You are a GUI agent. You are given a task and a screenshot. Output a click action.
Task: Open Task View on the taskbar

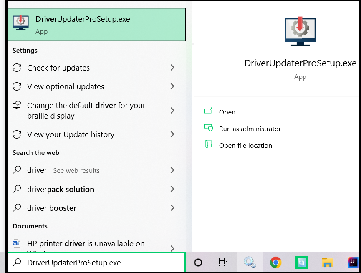223,263
